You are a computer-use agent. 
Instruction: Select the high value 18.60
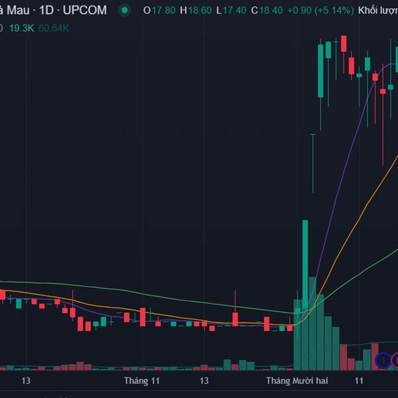[x=200, y=11]
